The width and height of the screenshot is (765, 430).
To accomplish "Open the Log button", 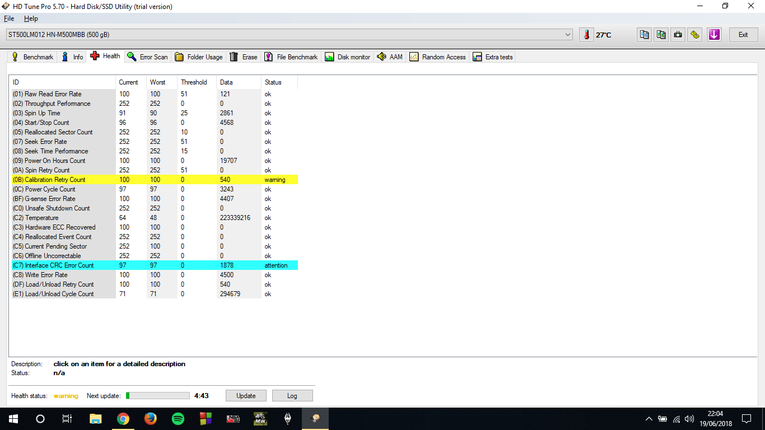I will pyautogui.click(x=292, y=395).
